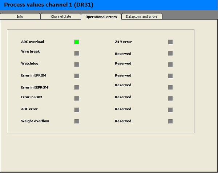Click the Wire break status indicator
This screenshot has width=218, height=173.
point(77,54)
